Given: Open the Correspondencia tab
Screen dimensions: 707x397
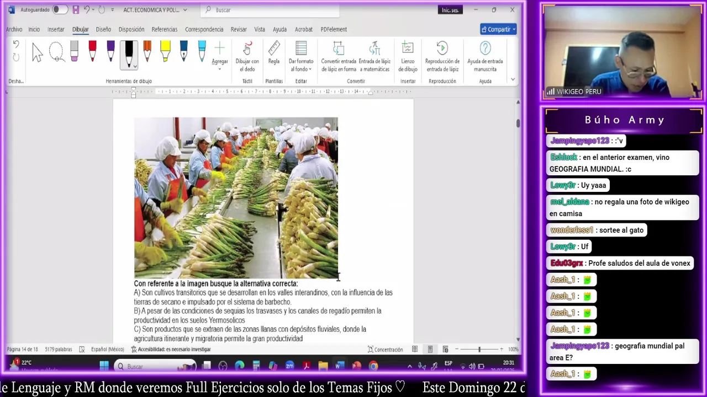Looking at the screenshot, I should [x=204, y=29].
